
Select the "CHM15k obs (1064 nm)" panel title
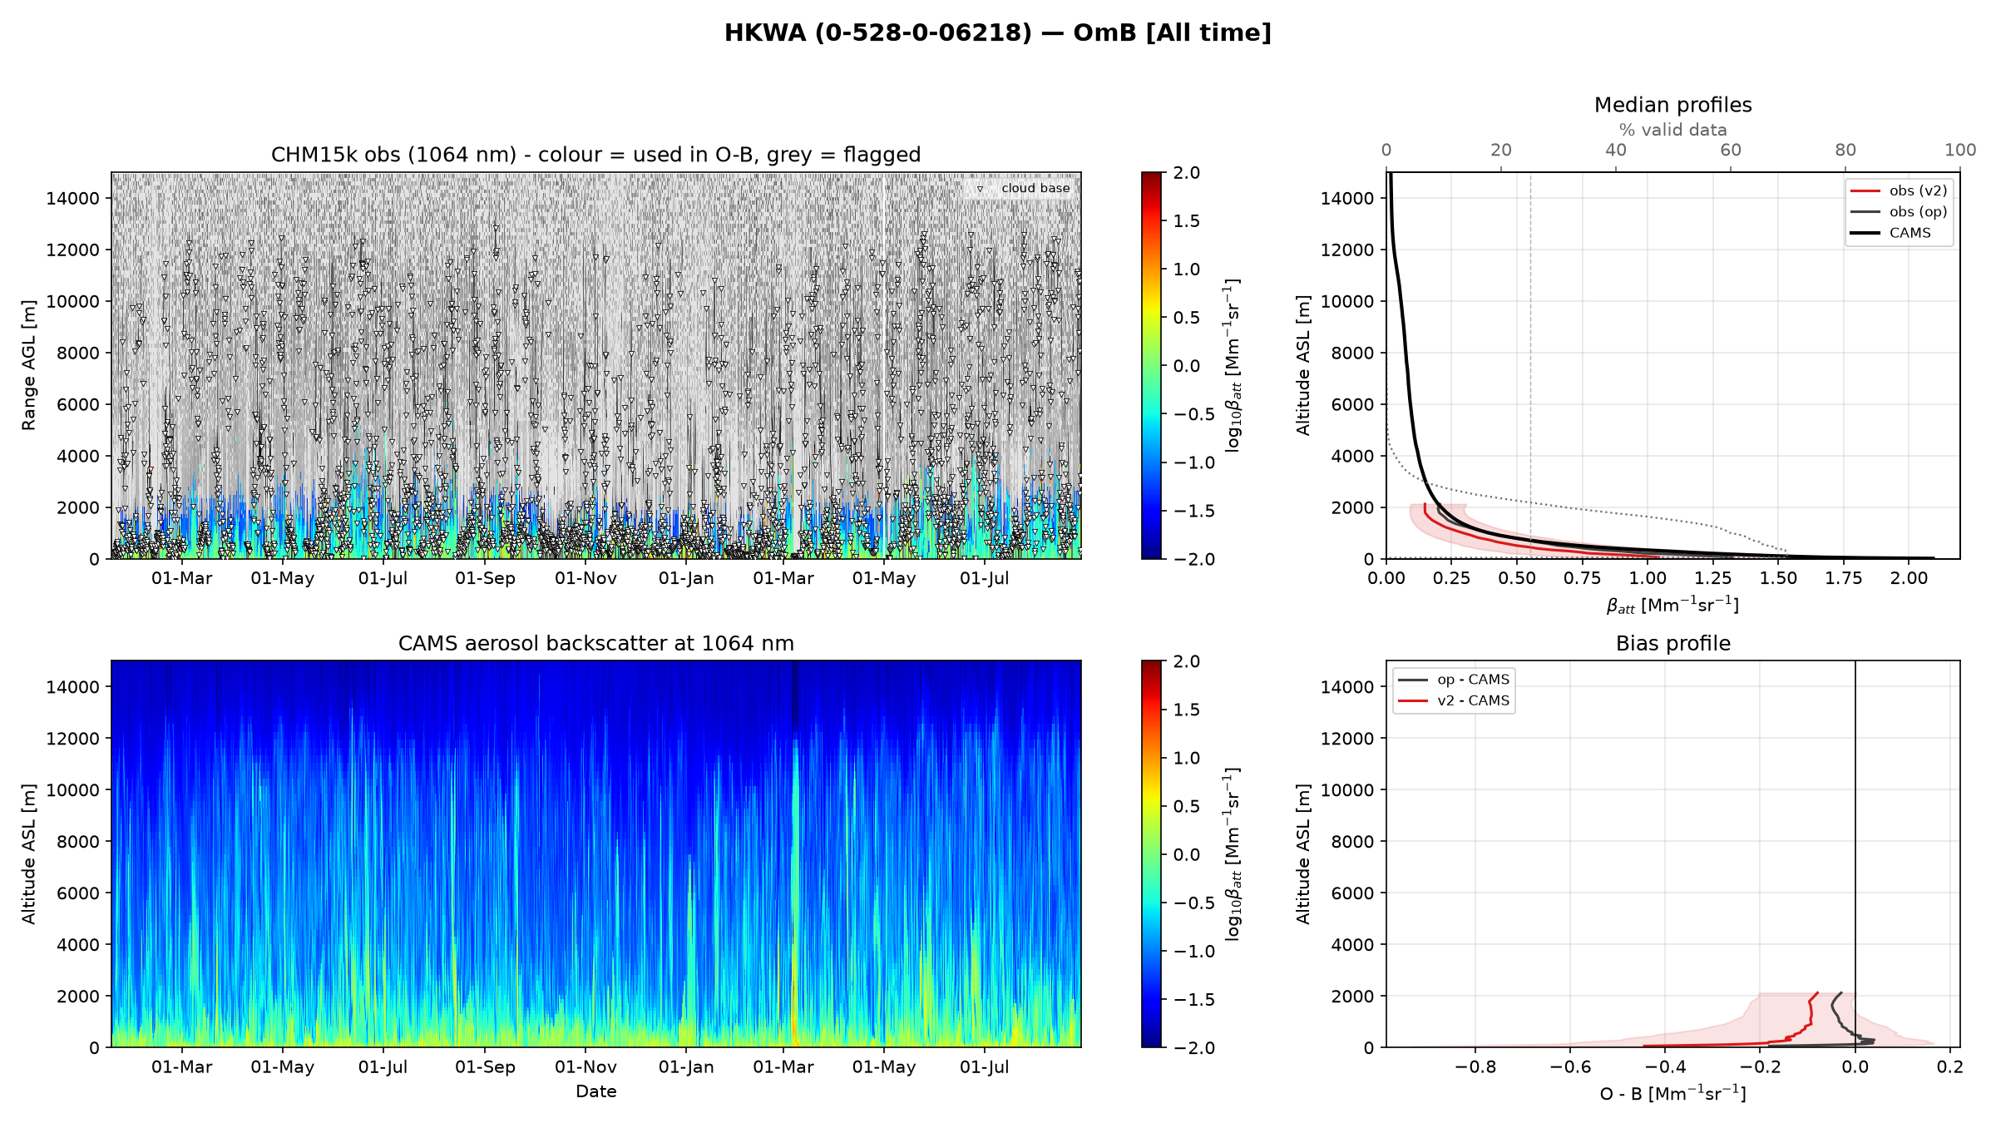[x=595, y=155]
